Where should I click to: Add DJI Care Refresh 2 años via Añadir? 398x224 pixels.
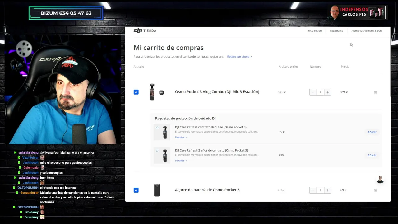point(372,155)
